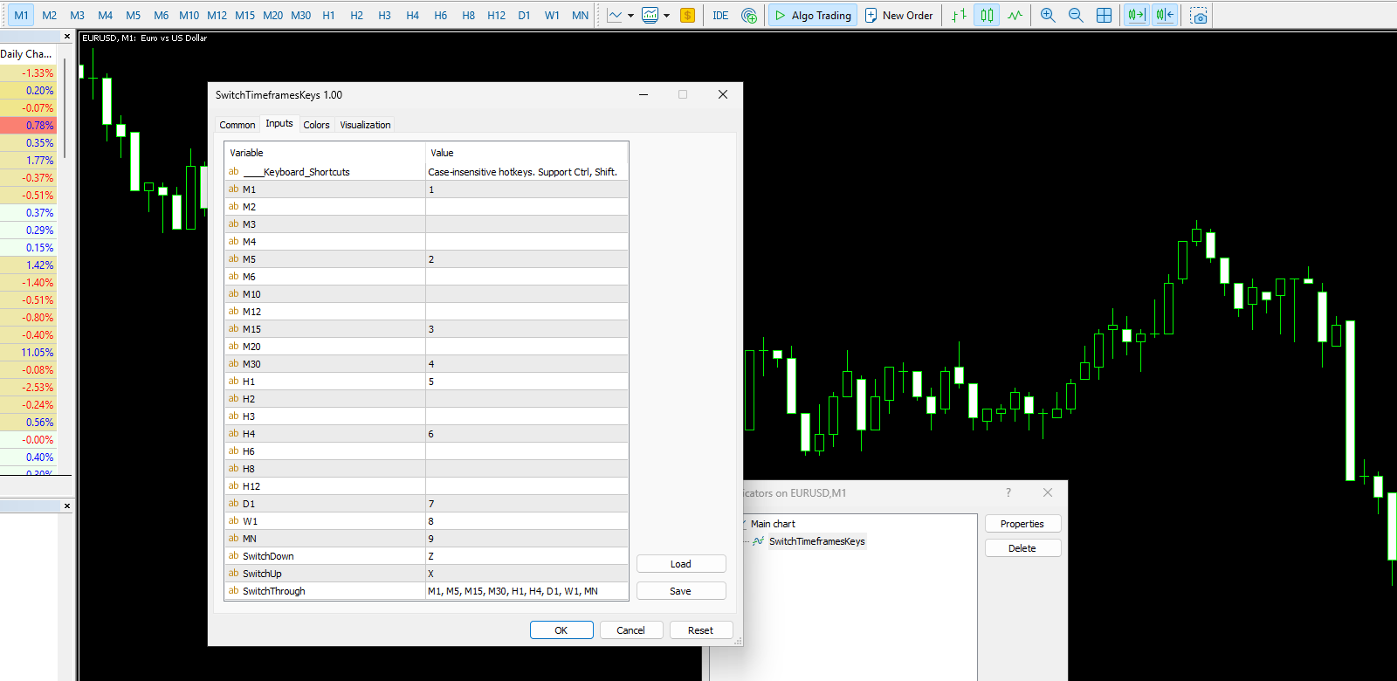1397x681 pixels.
Task: Click help question mark in indicators window
Action: tap(1008, 492)
